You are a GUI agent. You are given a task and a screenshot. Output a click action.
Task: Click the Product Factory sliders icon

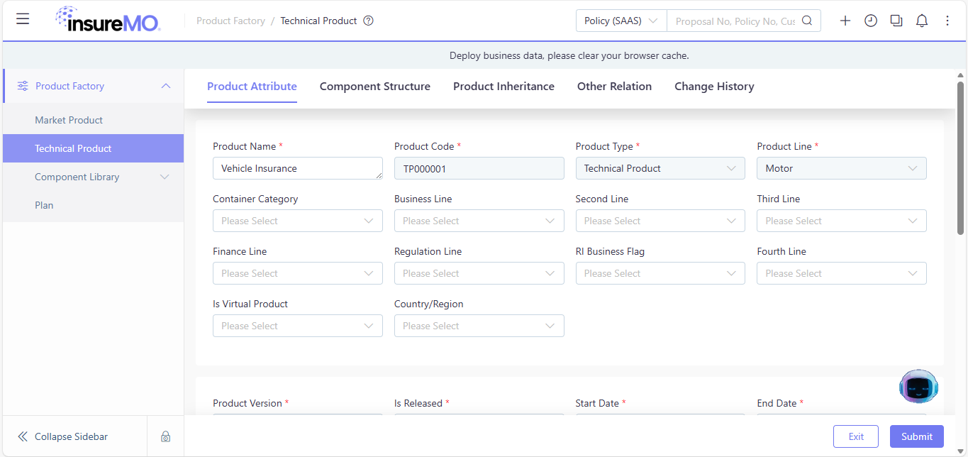coord(23,86)
